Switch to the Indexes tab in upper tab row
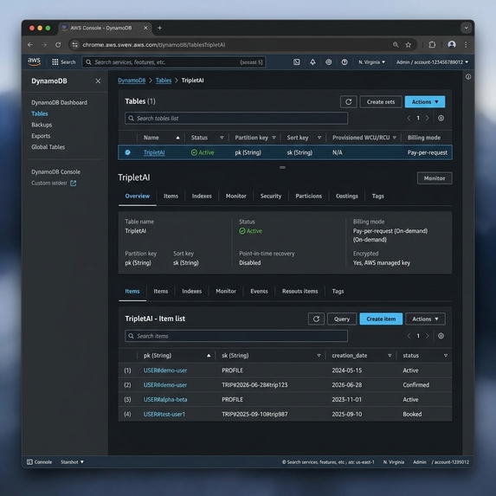 point(202,196)
